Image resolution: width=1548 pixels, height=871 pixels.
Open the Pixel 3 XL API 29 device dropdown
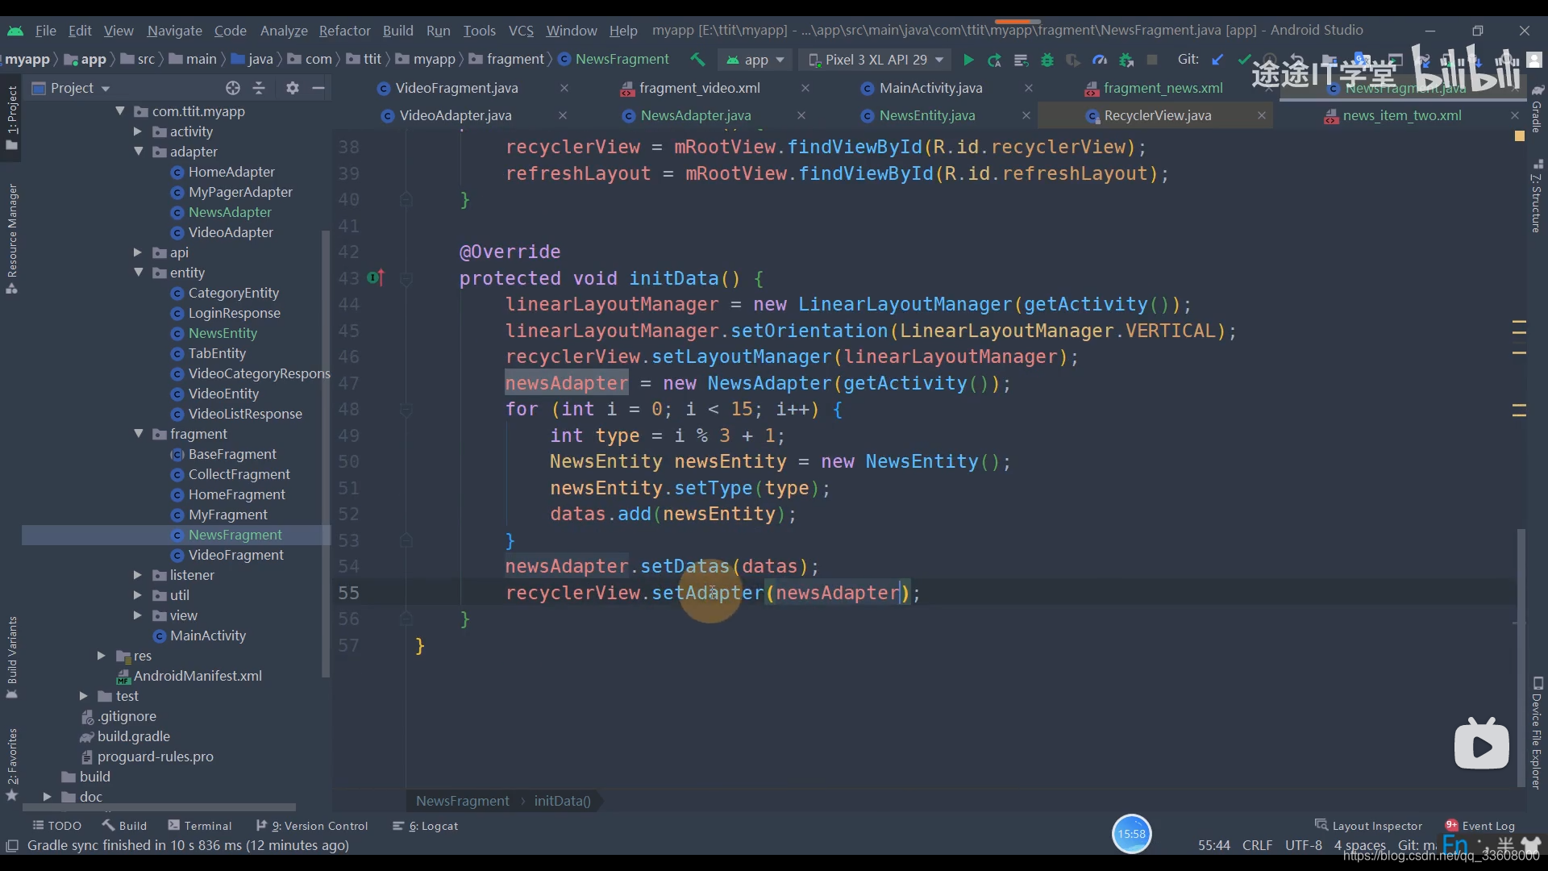click(x=876, y=60)
